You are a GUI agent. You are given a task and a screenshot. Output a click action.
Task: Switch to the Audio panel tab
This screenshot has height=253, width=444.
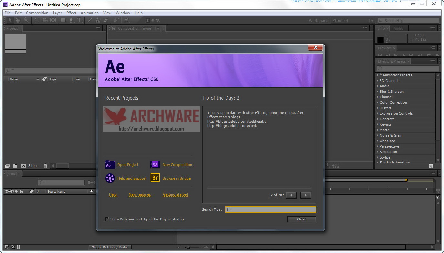[398, 28]
